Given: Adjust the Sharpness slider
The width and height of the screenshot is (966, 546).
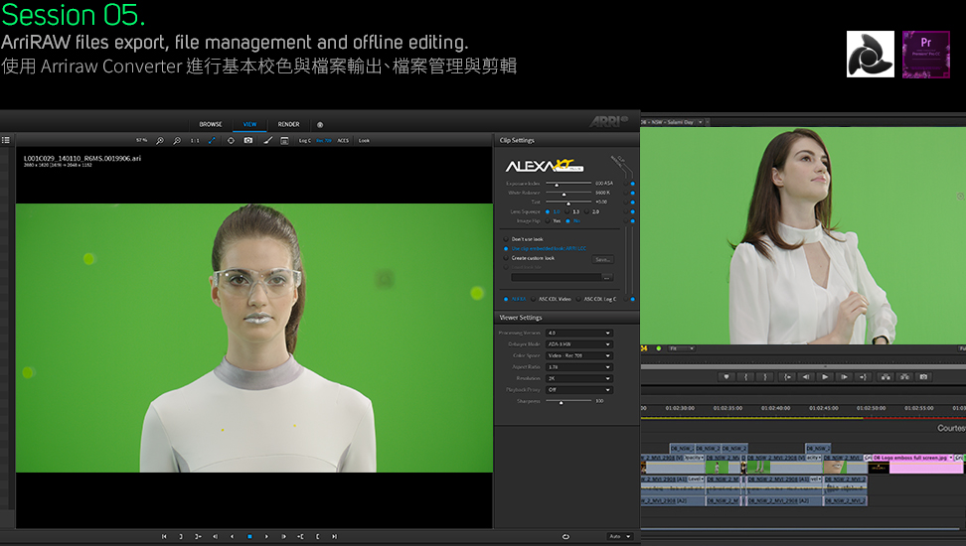Looking at the screenshot, I should (568, 401).
